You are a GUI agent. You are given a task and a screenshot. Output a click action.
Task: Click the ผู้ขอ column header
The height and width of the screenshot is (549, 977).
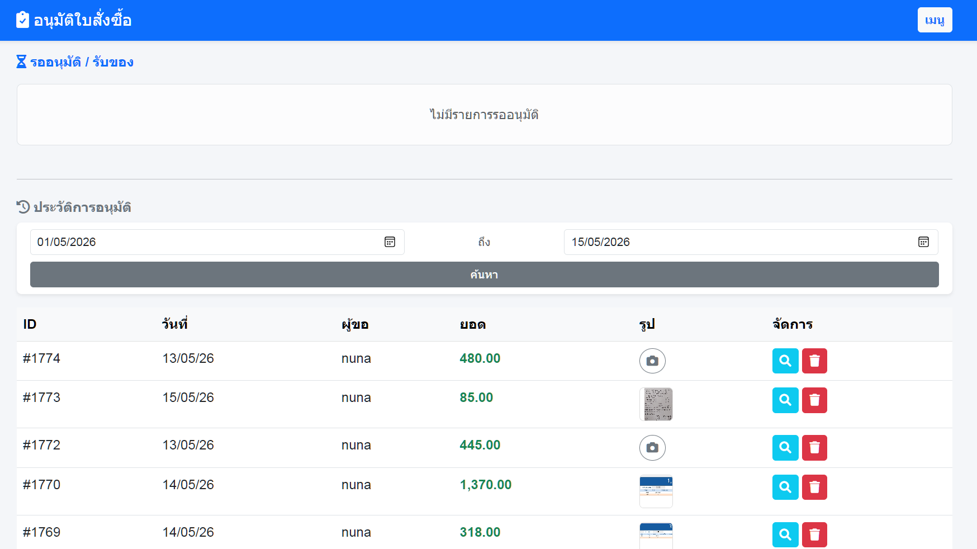[x=355, y=324]
